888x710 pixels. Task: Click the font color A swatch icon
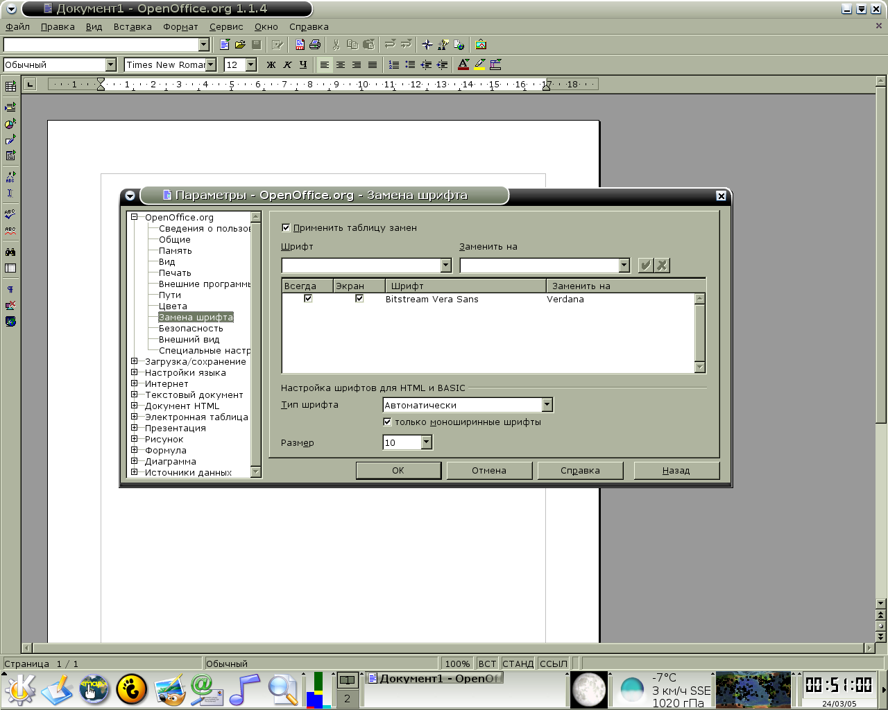click(463, 64)
